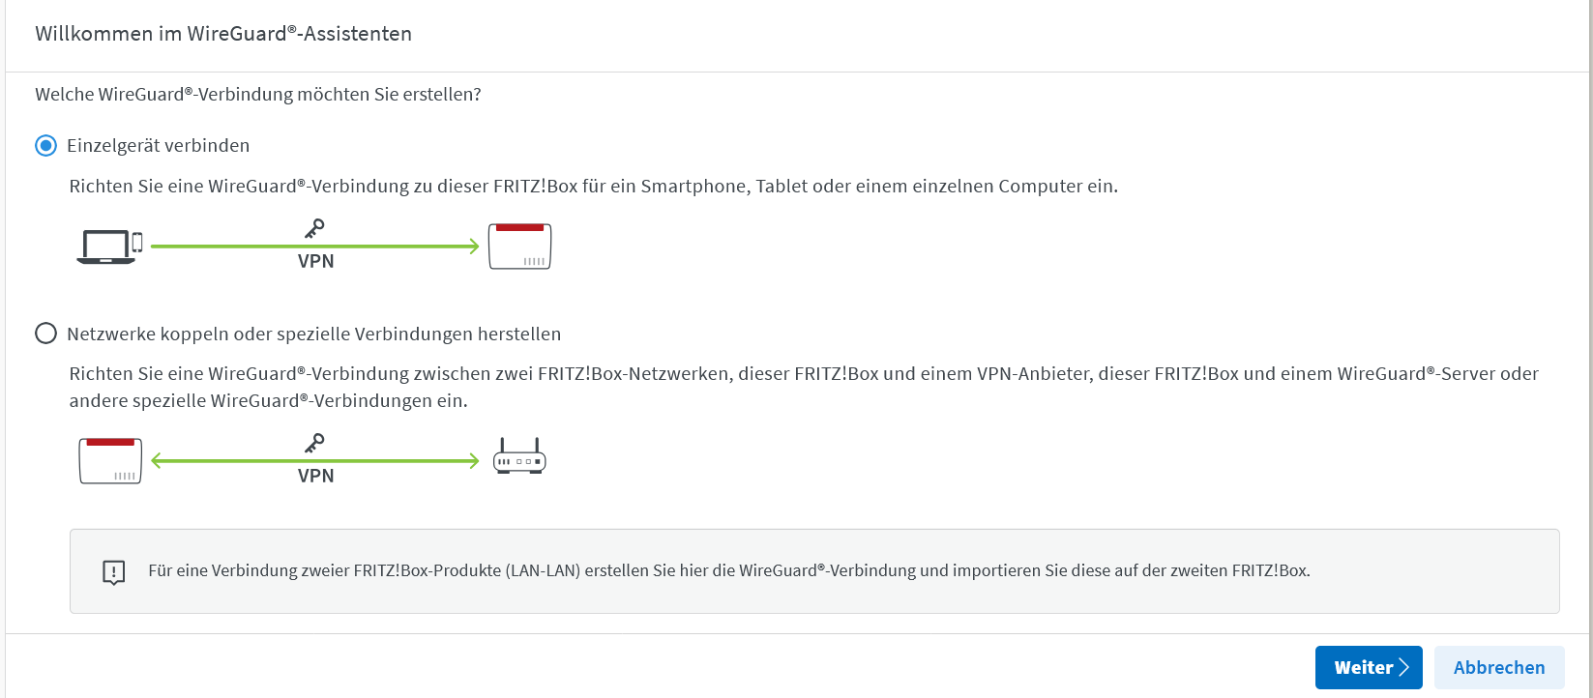Image resolution: width=1593 pixels, height=698 pixels.
Task: Click the exclamation speech-bubble info icon
Action: [x=114, y=572]
